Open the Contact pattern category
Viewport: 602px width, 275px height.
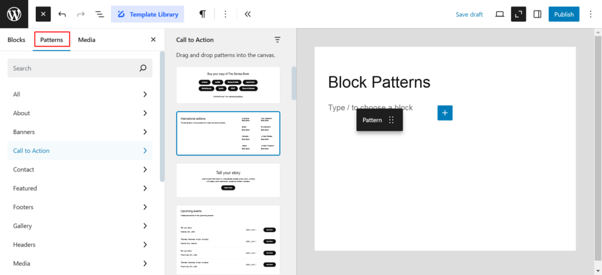(x=80, y=170)
